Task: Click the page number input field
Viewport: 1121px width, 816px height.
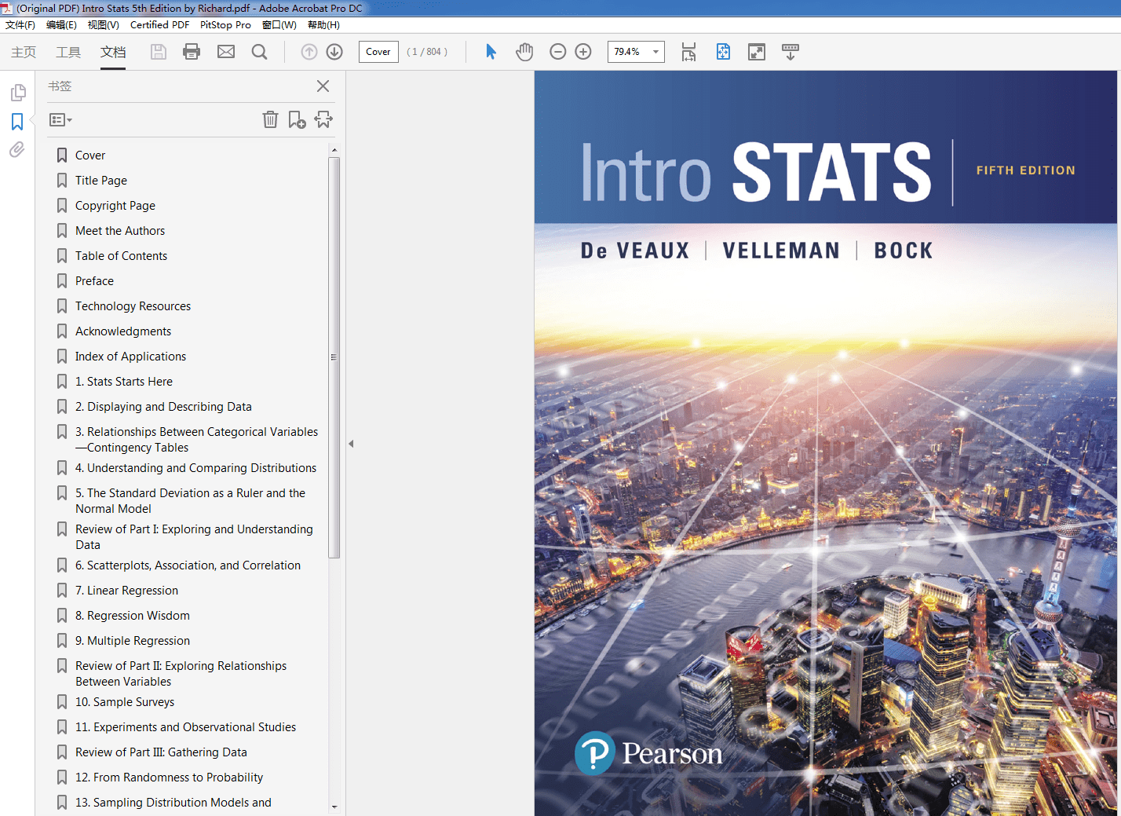Action: pyautogui.click(x=378, y=51)
